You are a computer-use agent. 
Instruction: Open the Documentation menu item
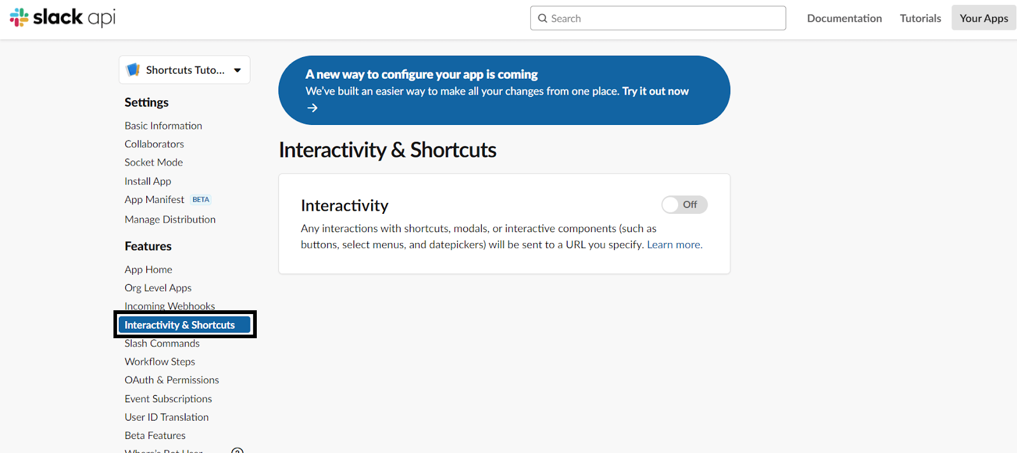coord(844,18)
